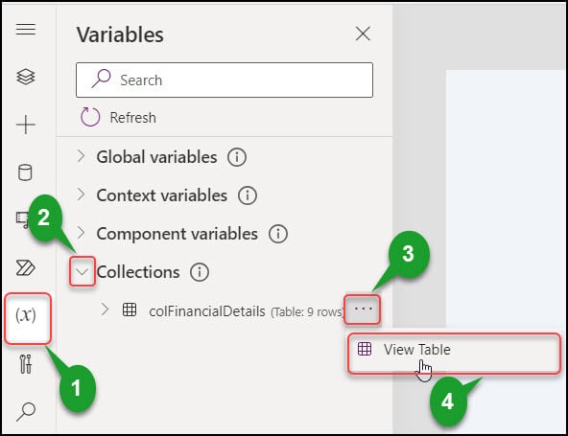Click the Variables panel title
Screen dimensions: 568x436
[120, 34]
